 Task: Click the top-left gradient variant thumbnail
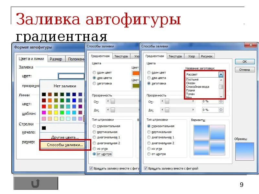click(x=201, y=132)
